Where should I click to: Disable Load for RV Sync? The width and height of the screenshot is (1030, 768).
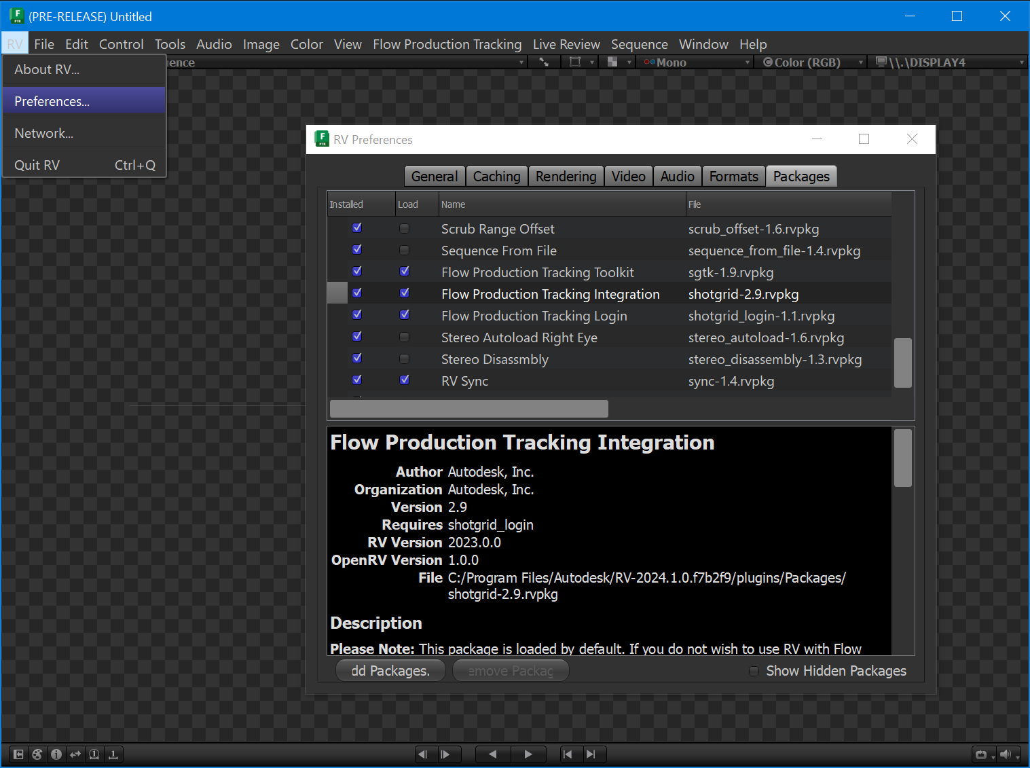coord(405,380)
